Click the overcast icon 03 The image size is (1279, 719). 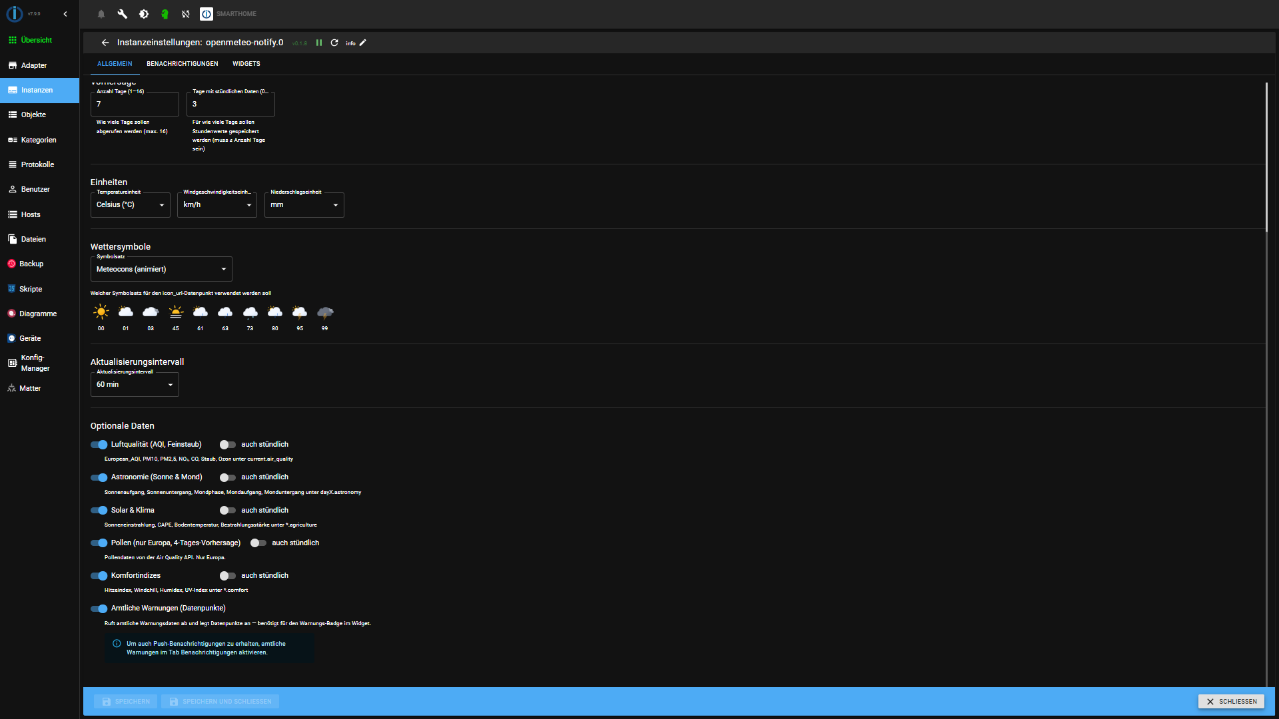[x=151, y=312]
